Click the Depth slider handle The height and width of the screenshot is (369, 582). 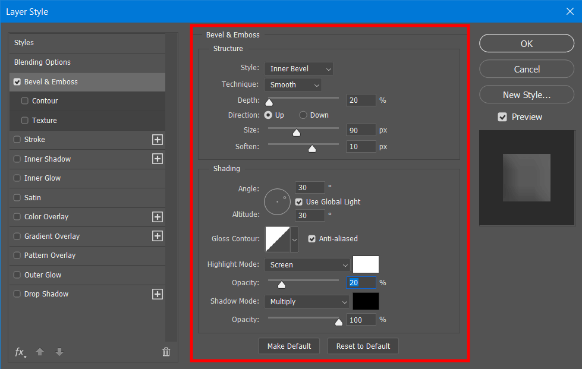click(x=269, y=102)
